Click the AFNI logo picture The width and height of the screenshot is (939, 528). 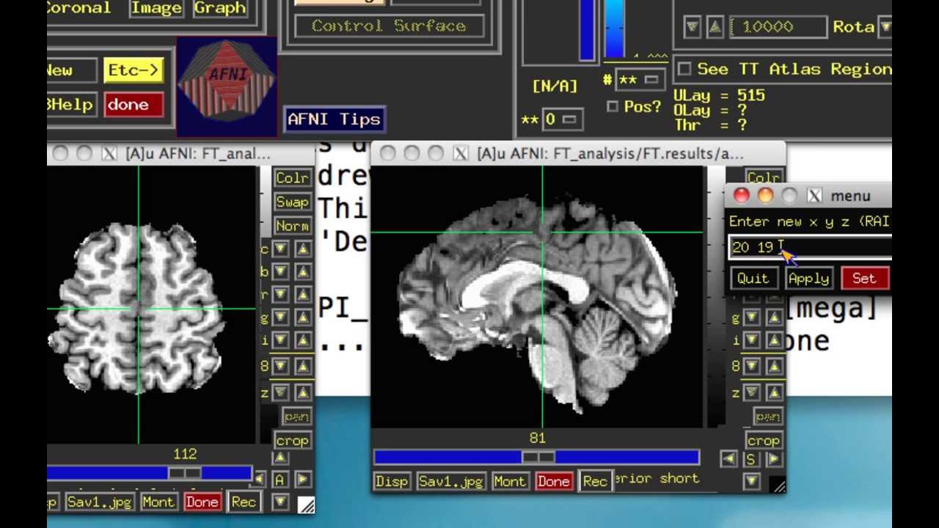(x=227, y=86)
